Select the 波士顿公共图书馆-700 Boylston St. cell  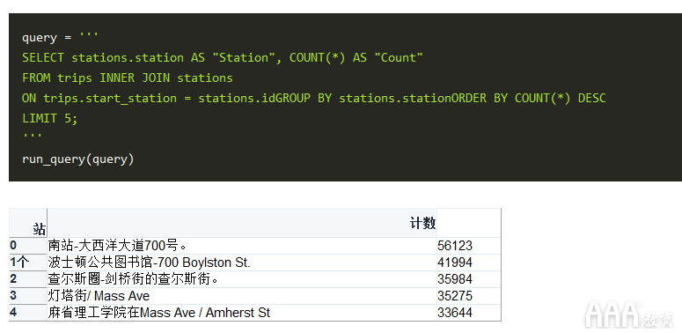242,263
